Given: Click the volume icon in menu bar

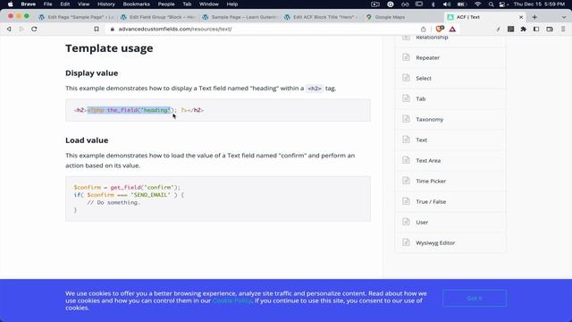Looking at the screenshot, I should coord(447,4).
